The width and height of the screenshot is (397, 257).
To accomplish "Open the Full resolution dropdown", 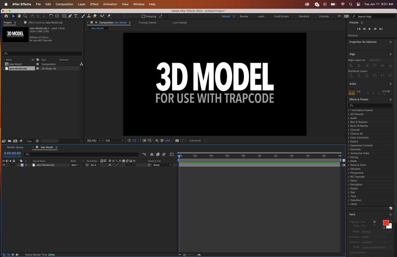I will point(114,140).
